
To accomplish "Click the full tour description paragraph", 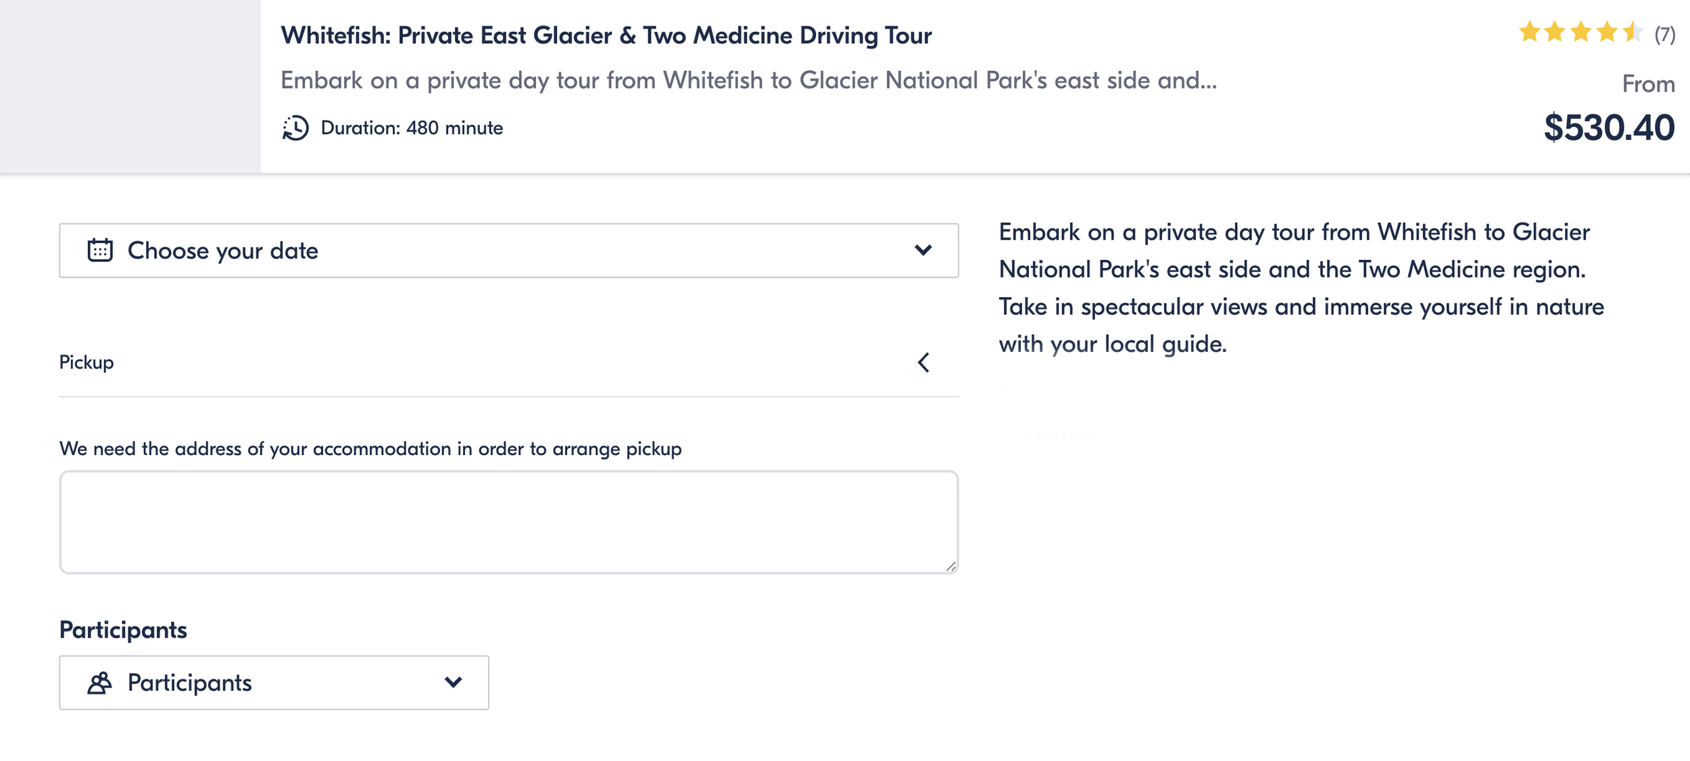I will tap(1301, 288).
